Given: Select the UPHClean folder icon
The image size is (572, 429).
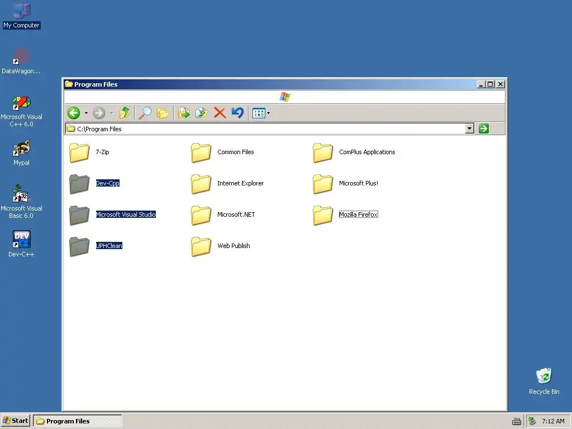Looking at the screenshot, I should point(79,246).
